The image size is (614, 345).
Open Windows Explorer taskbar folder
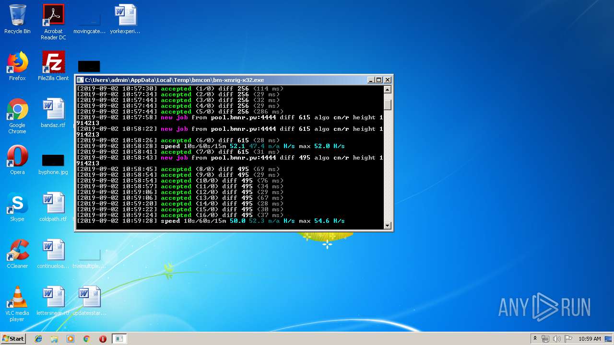pyautogui.click(x=54, y=339)
